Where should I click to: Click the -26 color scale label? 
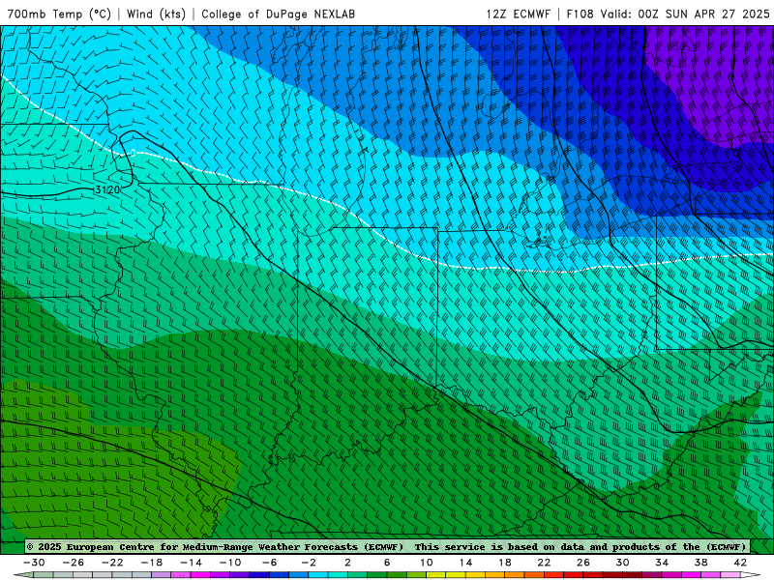point(74,563)
